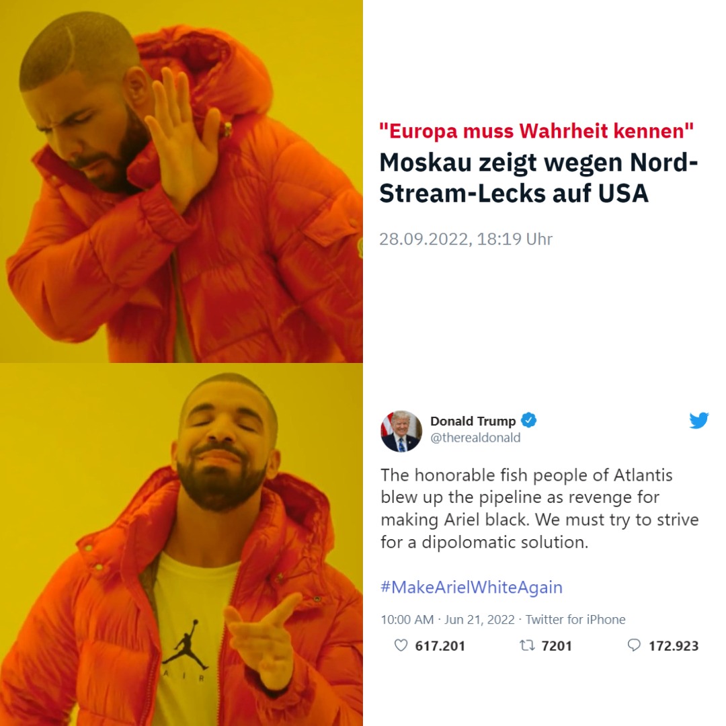726x726 pixels.
Task: Click the heart like icon
Action: (401, 645)
